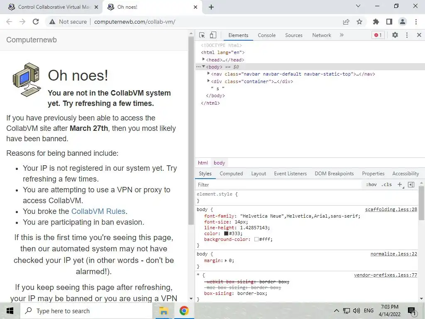Viewport: 425px width, 319px height.
Task: Go forward in browser history
Action: [22, 22]
